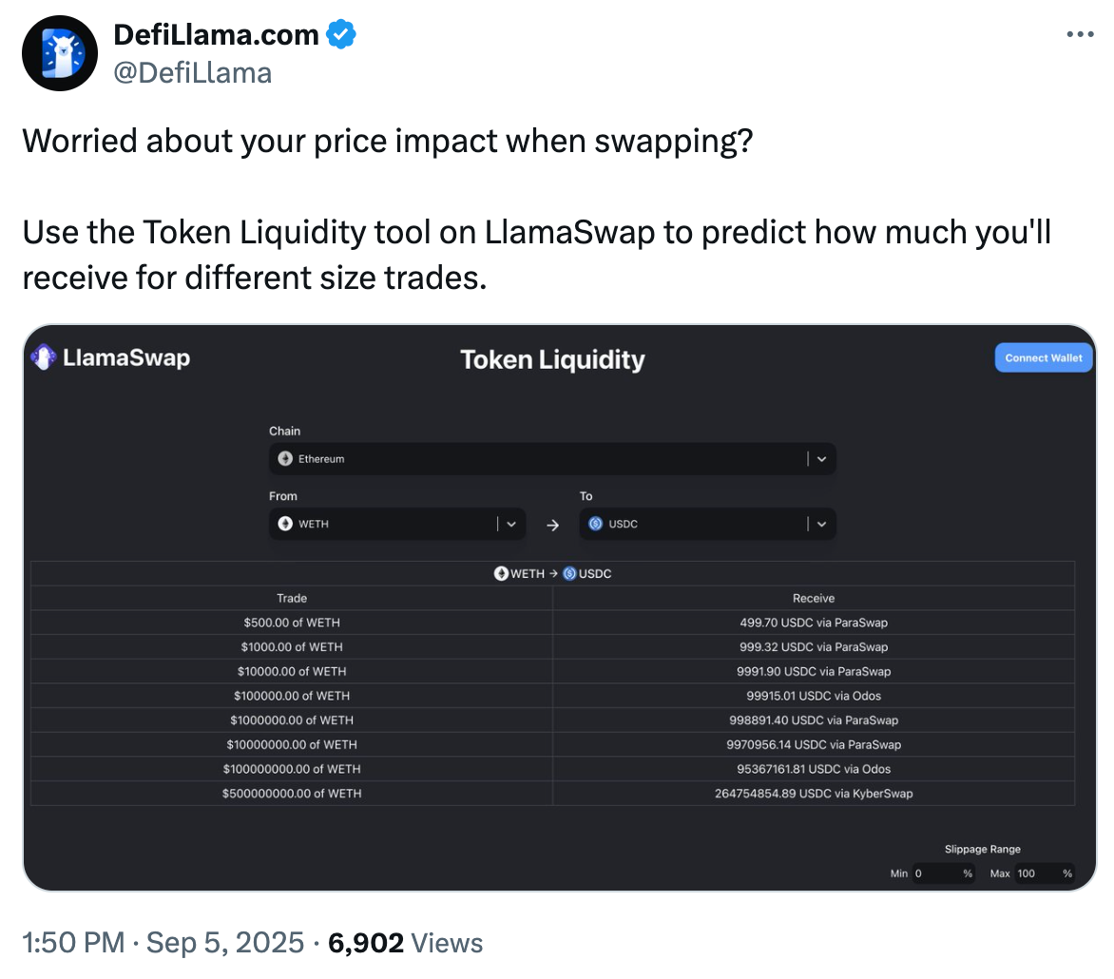Click the arrow between From and To
Image resolution: width=1114 pixels, height=979 pixels.
click(x=553, y=525)
